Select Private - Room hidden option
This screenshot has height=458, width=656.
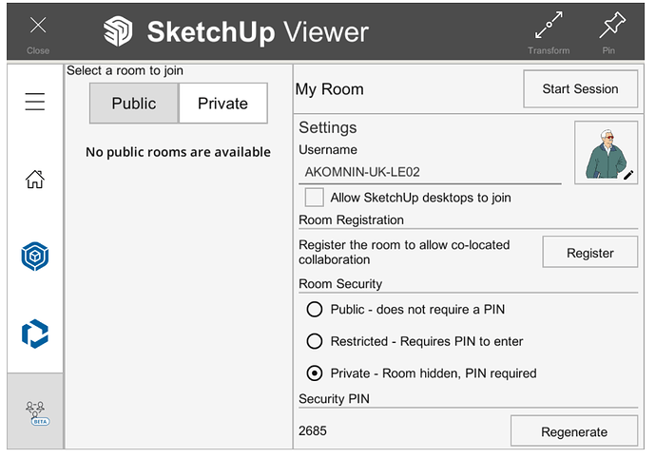coord(315,373)
